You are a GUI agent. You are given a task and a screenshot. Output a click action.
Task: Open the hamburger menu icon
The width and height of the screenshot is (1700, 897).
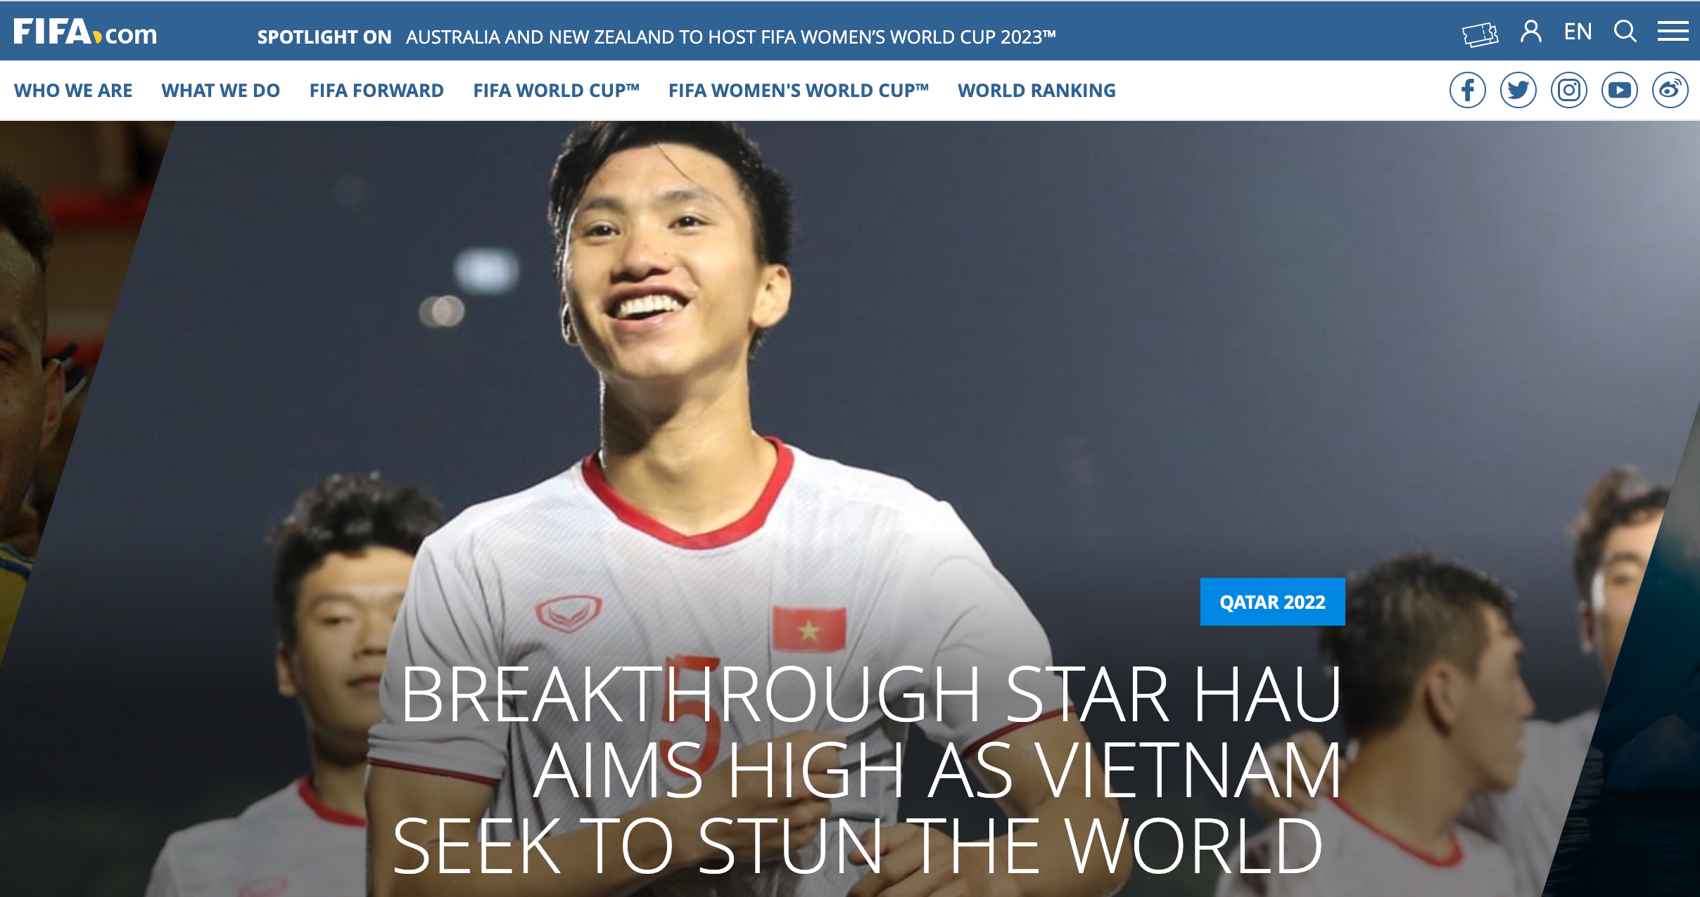[x=1673, y=32]
